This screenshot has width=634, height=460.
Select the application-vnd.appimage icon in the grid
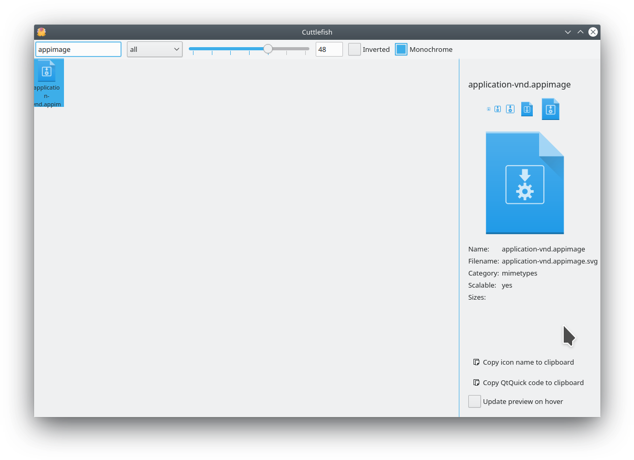(x=48, y=82)
